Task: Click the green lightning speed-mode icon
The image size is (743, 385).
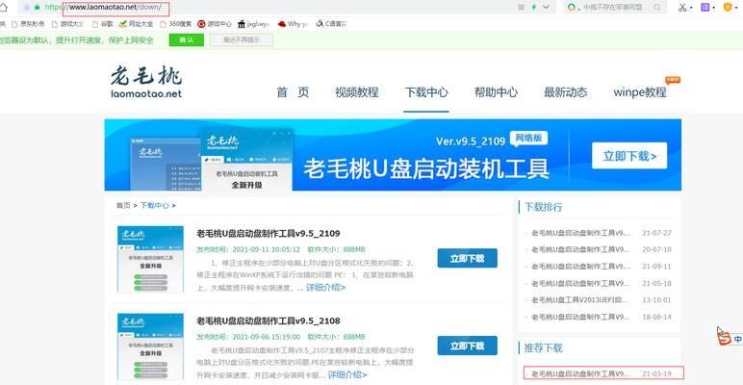Action: 534,7
